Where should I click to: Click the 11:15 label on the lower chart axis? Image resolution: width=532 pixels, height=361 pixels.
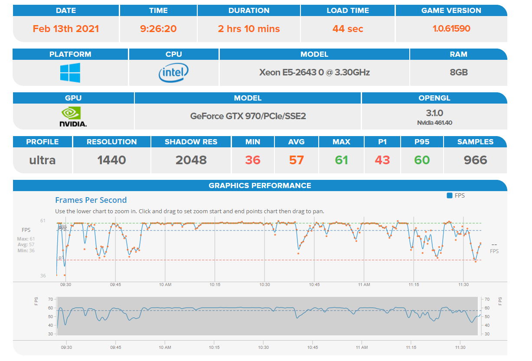point(411,347)
